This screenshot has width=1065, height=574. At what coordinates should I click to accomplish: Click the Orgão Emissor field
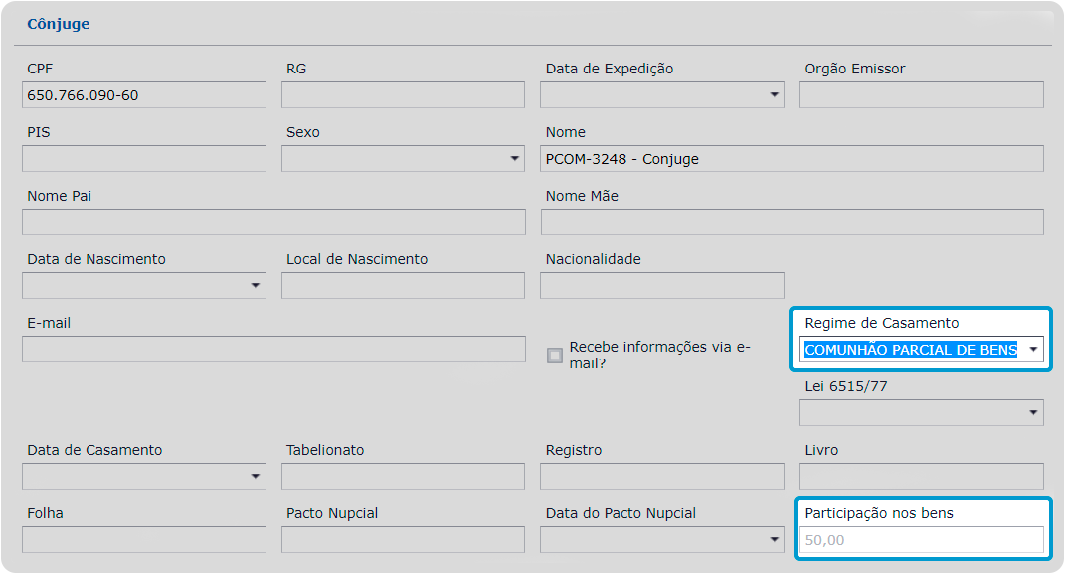[921, 95]
